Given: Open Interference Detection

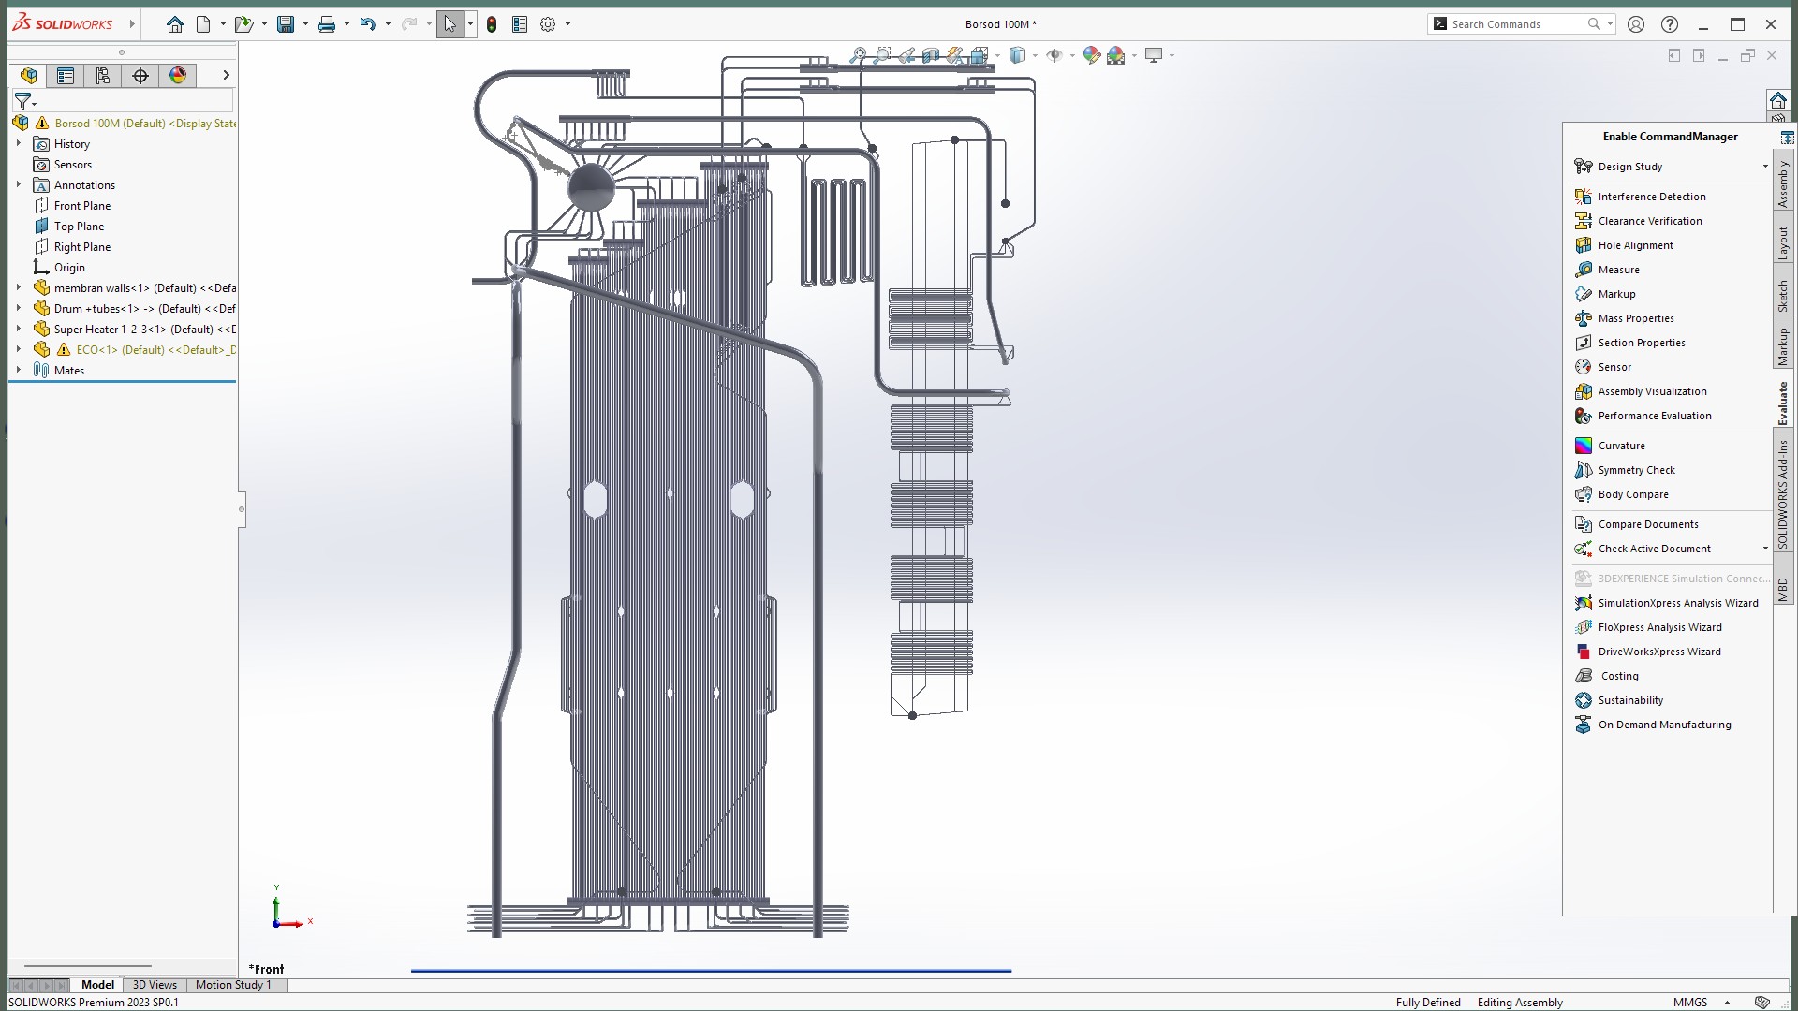Looking at the screenshot, I should (1651, 197).
